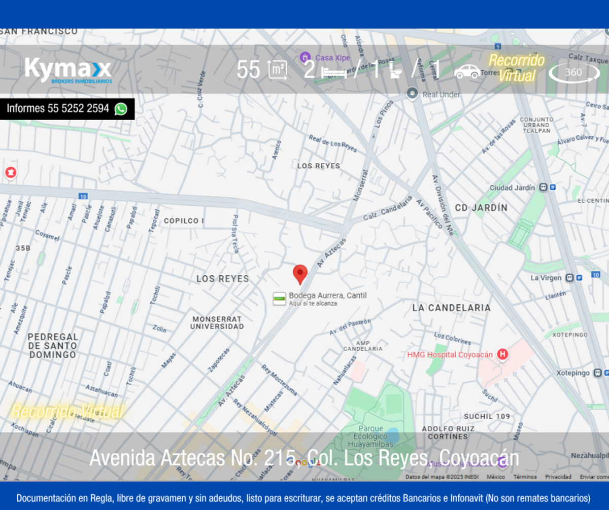Click the Datos del mapa ©2025 INEGI attribution
The height and width of the screenshot is (510, 609).
441,477
